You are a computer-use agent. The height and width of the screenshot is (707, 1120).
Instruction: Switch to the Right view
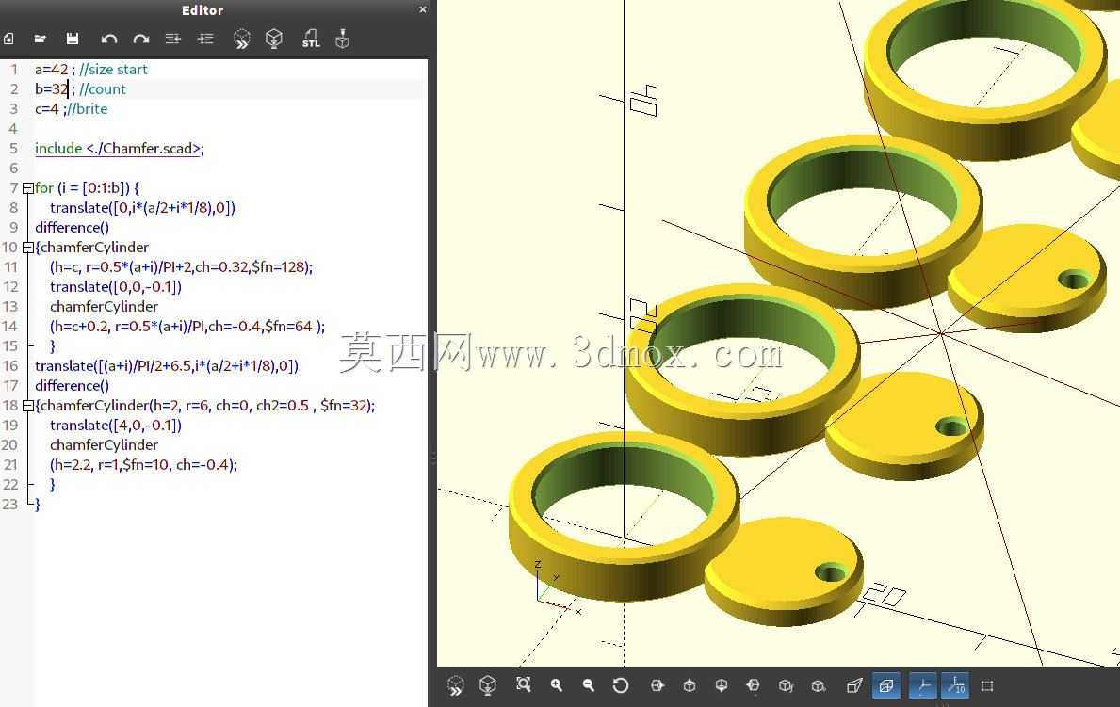(657, 685)
